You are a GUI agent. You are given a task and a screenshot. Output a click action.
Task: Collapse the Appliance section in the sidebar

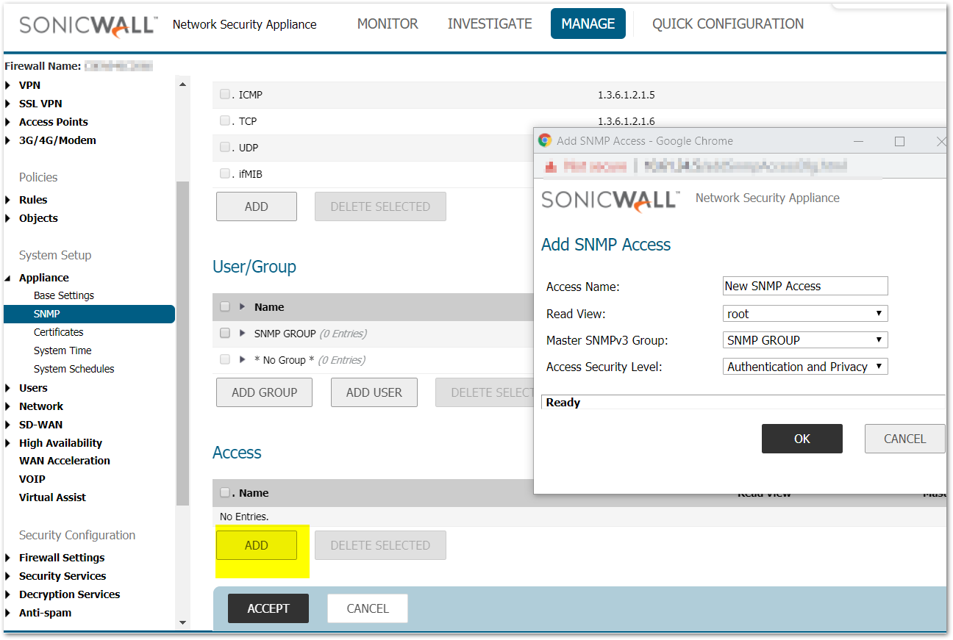coord(7,278)
